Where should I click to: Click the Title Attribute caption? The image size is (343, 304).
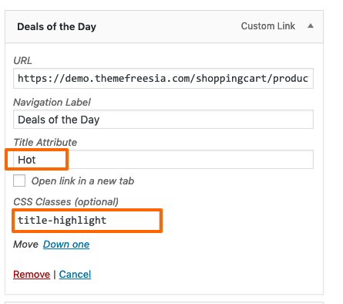[x=45, y=143]
